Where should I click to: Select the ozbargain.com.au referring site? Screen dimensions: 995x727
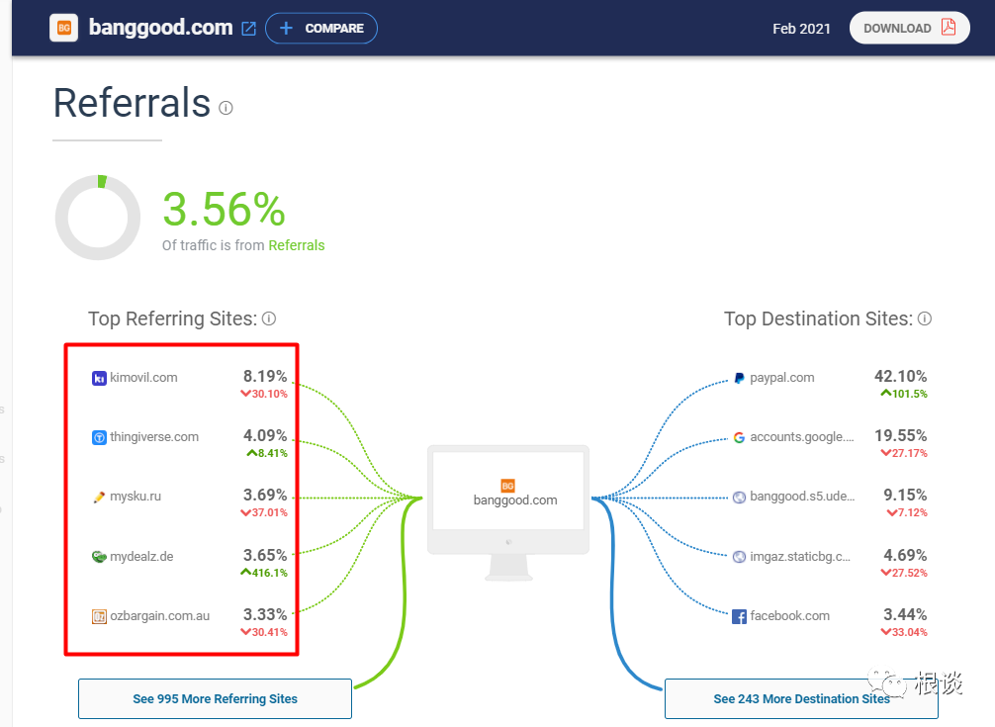pyautogui.click(x=159, y=616)
